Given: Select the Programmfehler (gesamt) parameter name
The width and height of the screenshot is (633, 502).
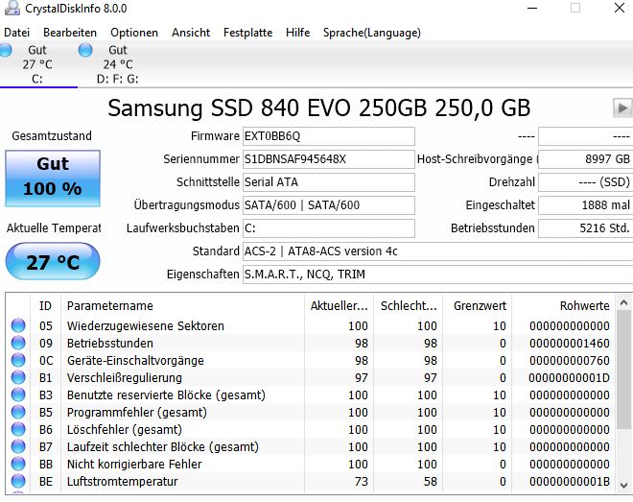Looking at the screenshot, I should click(137, 413).
